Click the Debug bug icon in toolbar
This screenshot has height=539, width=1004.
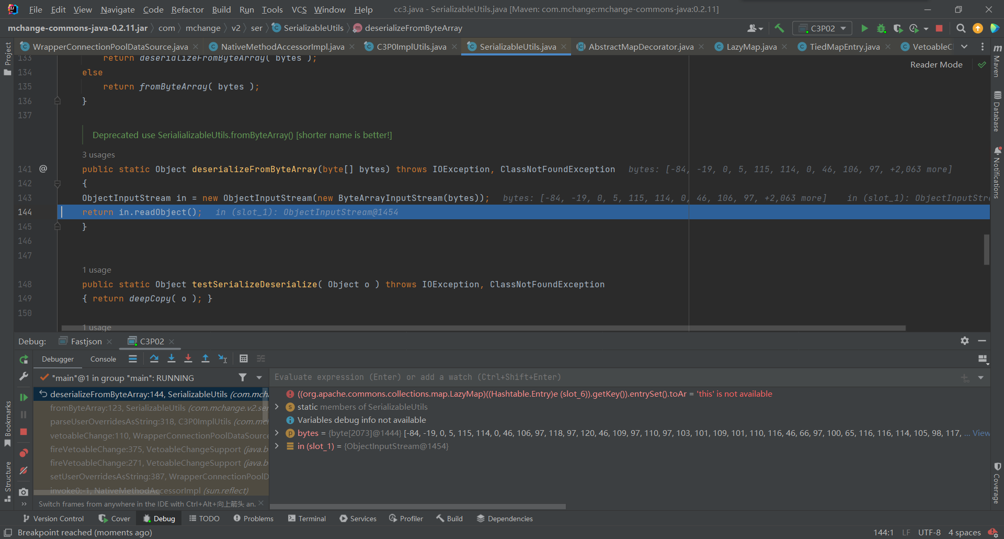pos(881,28)
